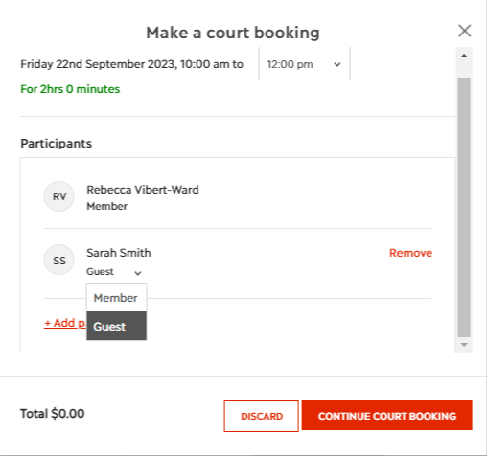Click the SS avatar circle
Image resolution: width=487 pixels, height=456 pixels.
pos(59,260)
